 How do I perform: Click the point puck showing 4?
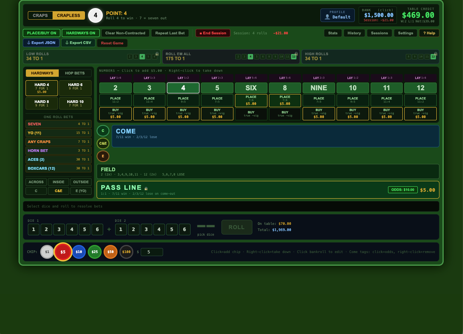coord(95,15)
